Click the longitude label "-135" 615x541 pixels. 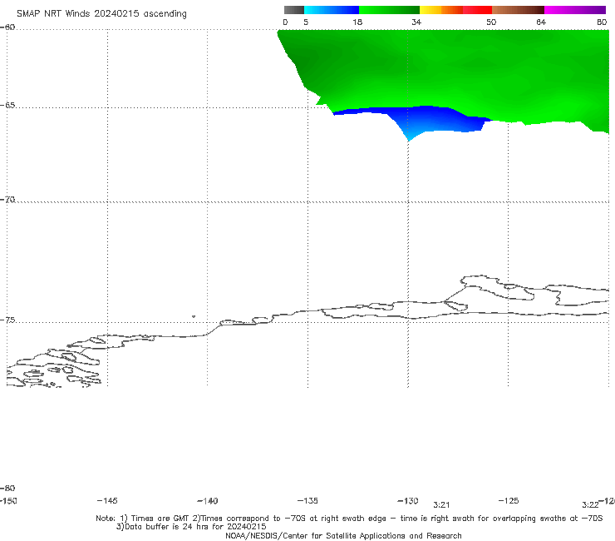(x=307, y=501)
